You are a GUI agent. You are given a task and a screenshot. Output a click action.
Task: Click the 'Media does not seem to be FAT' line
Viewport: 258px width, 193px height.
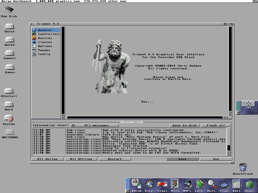click(x=152, y=153)
